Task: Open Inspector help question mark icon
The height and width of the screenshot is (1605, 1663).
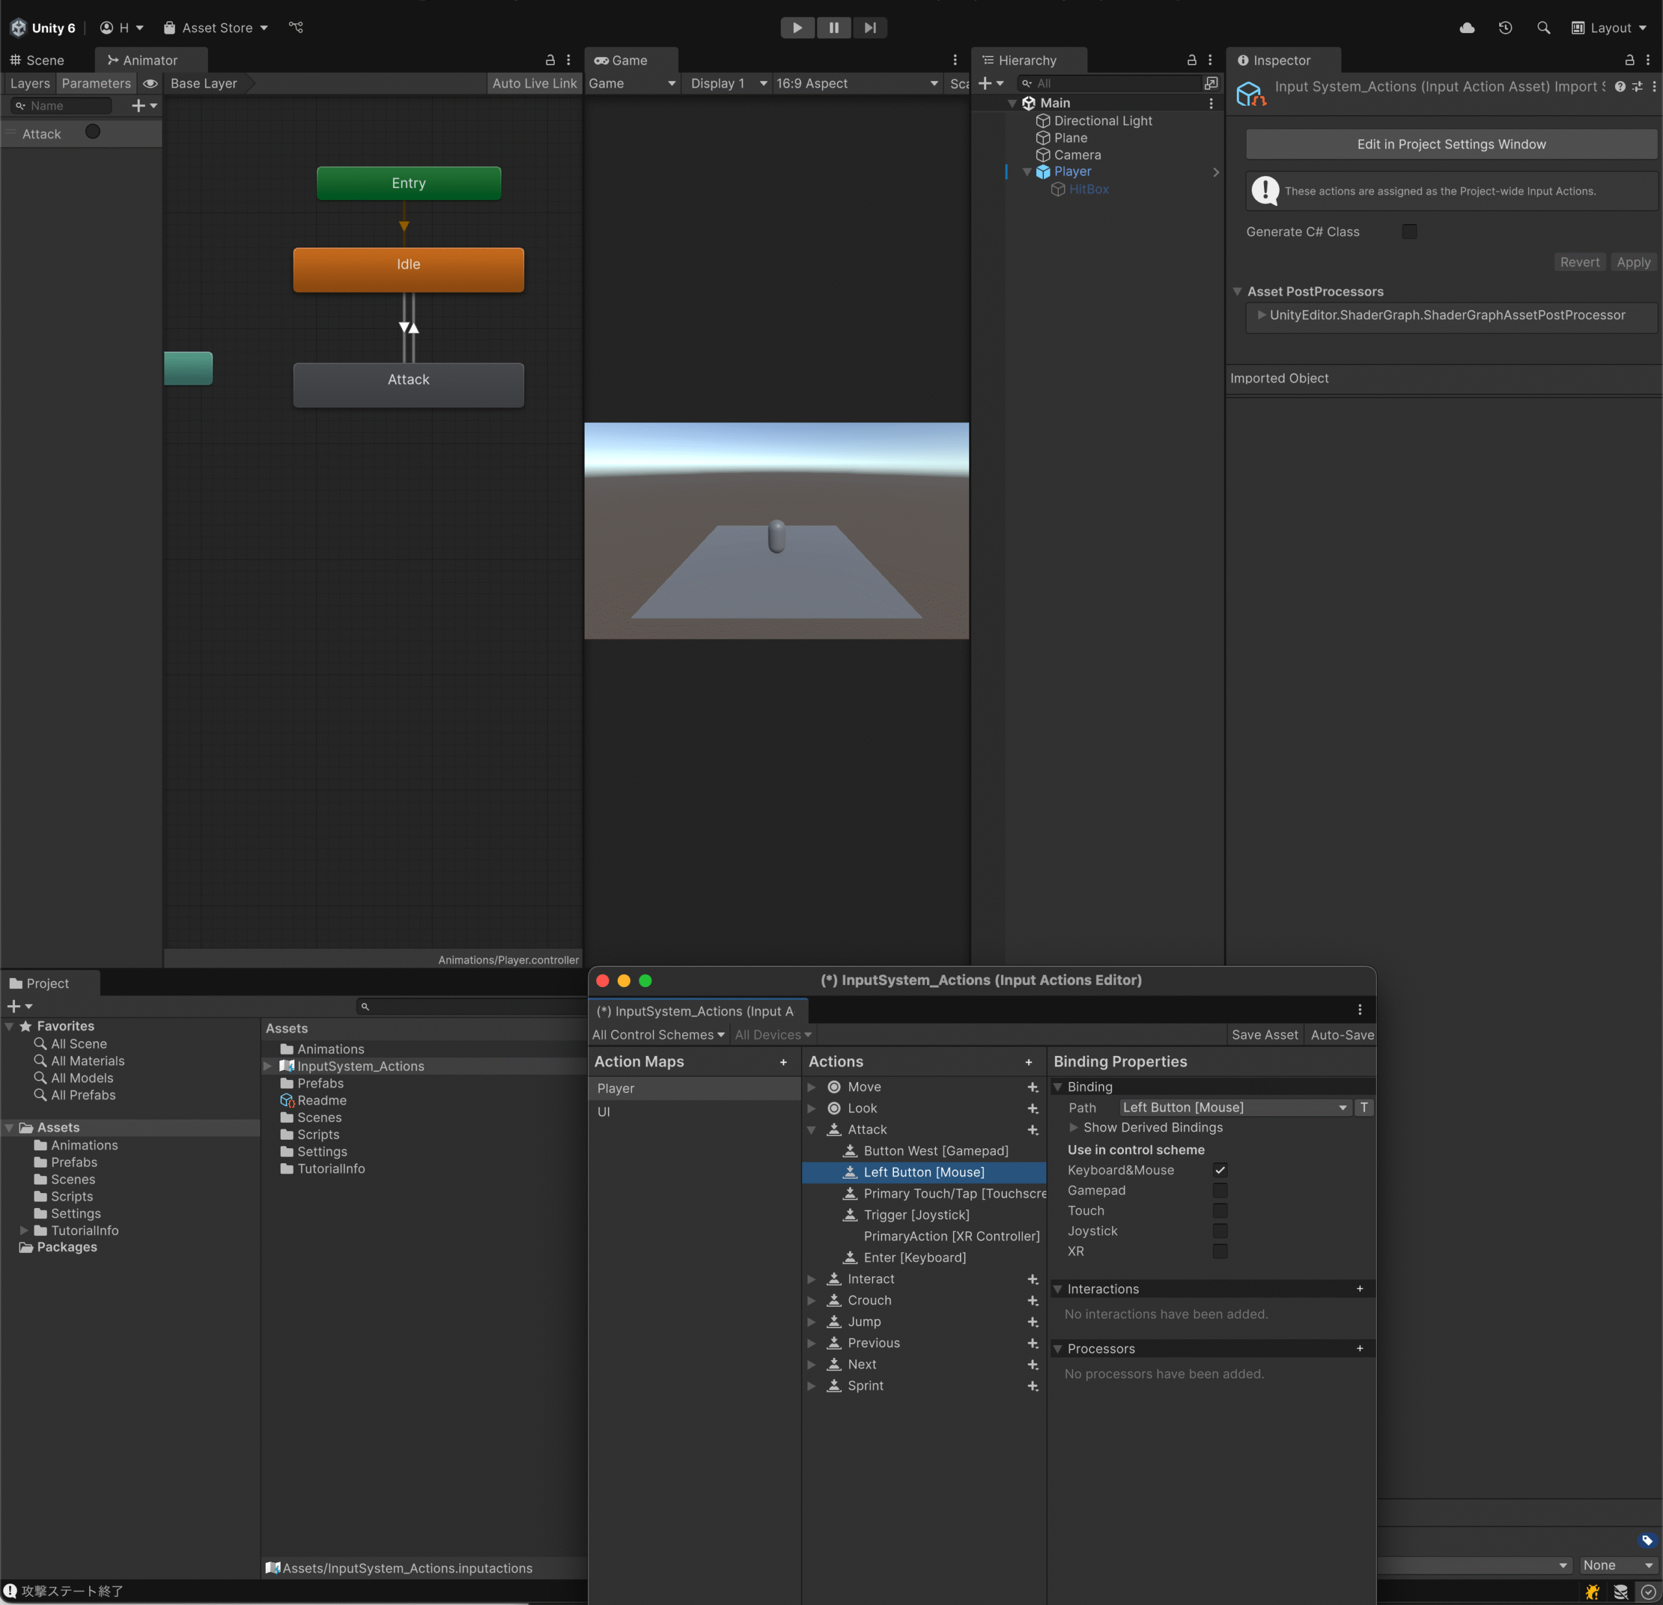Action: click(1619, 86)
